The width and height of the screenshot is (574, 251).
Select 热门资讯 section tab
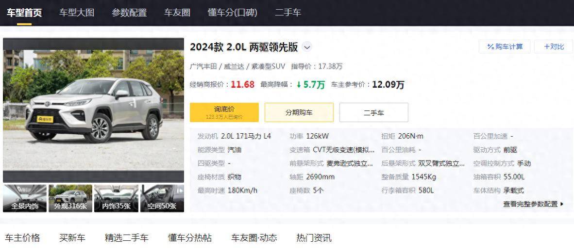click(x=314, y=238)
